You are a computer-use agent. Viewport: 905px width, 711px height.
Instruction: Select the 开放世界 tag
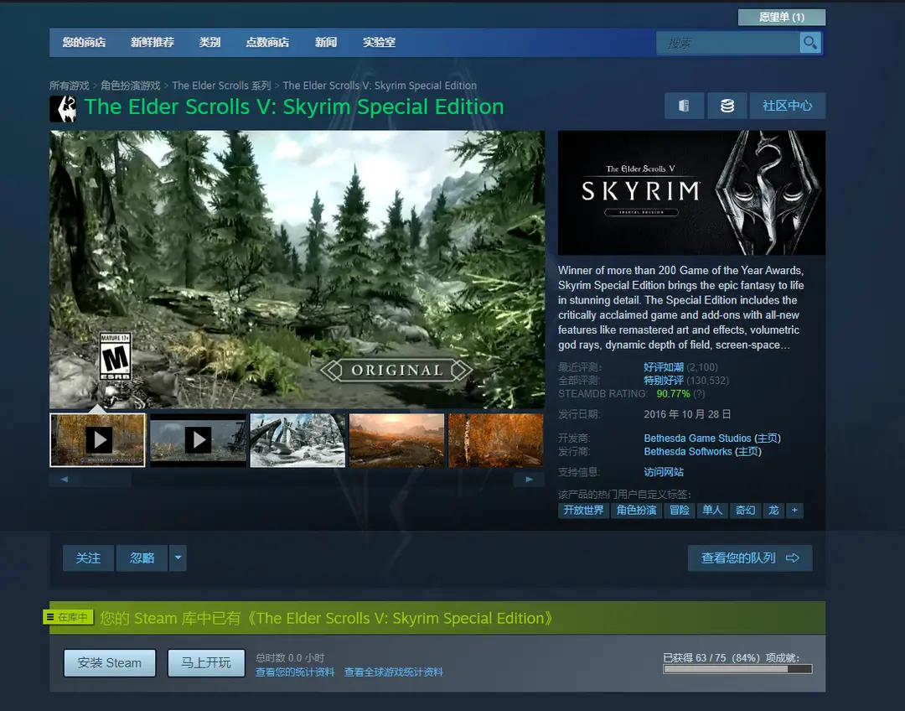pyautogui.click(x=583, y=510)
